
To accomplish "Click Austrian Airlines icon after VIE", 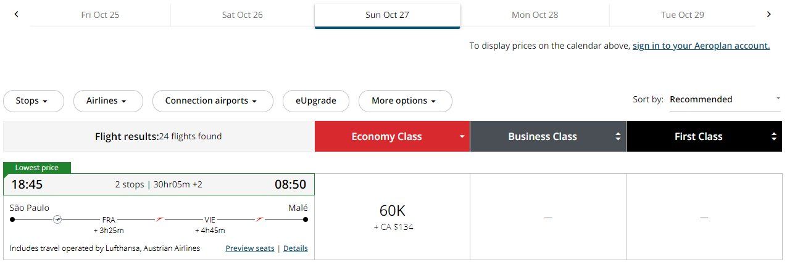I will (260, 219).
